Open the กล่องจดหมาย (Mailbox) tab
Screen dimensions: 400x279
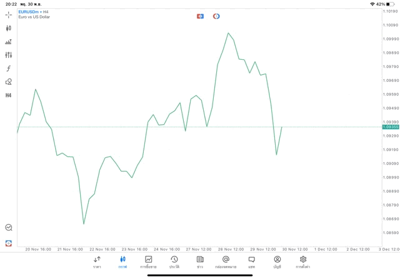click(x=226, y=262)
